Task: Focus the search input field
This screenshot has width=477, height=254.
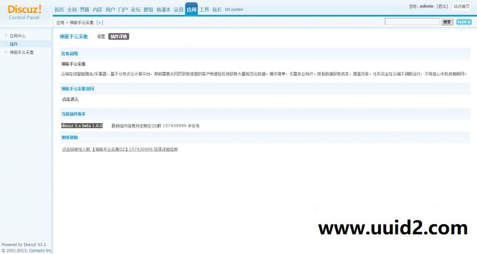Action: [412, 22]
